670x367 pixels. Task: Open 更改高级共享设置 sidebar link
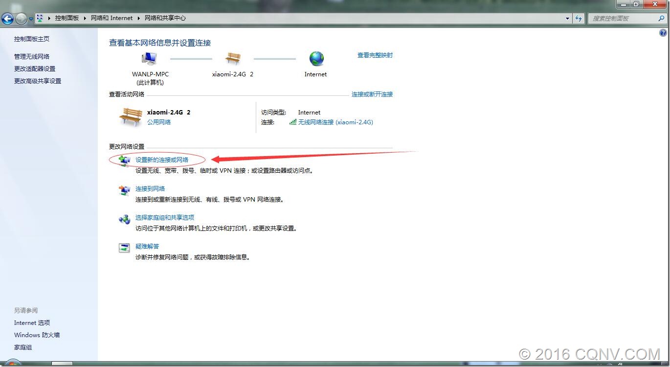pyautogui.click(x=38, y=81)
